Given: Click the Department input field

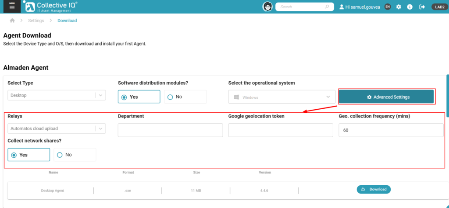Looking at the screenshot, I should coord(171,130).
